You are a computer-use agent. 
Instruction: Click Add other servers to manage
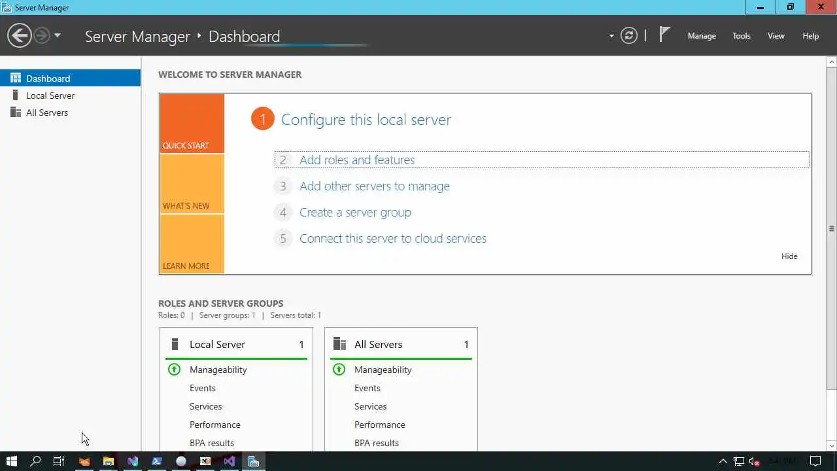tap(375, 186)
